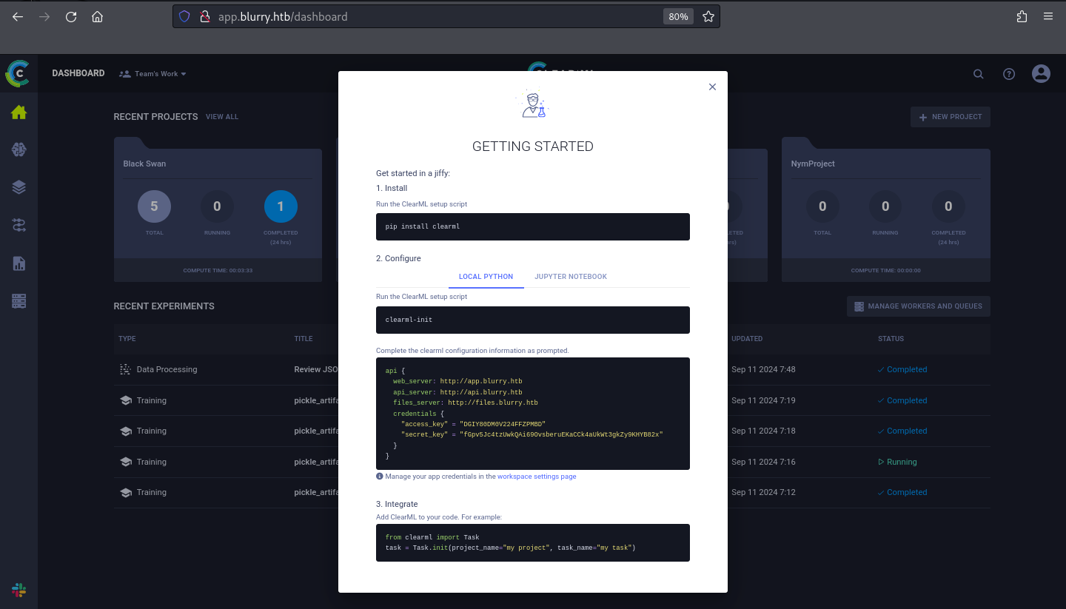Click the 80% zoom level indicator
This screenshot has width=1066, height=609.
pyautogui.click(x=678, y=16)
